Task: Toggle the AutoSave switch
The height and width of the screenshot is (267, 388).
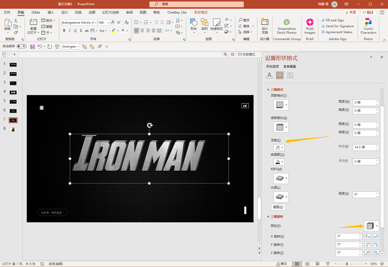Action: (x=22, y=46)
